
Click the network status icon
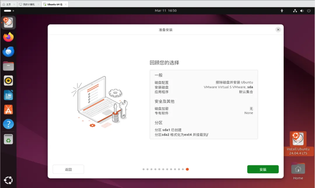tap(295, 11)
